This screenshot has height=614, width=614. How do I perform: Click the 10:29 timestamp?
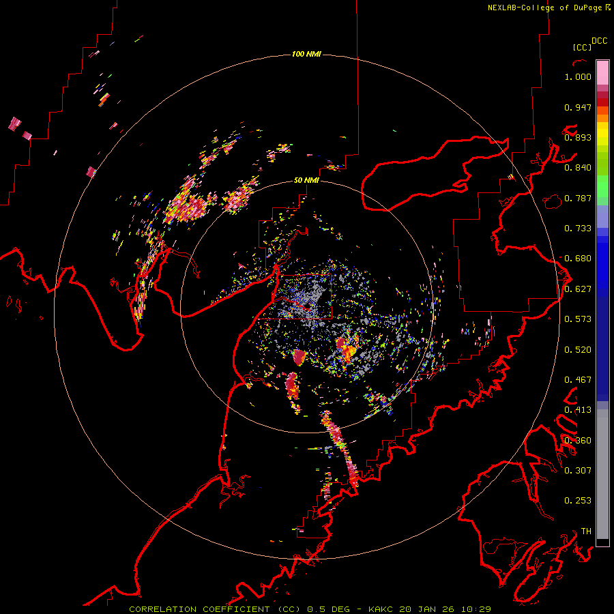(x=476, y=609)
